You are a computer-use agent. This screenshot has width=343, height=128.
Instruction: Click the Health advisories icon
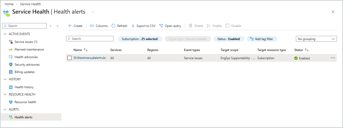coord(11,57)
